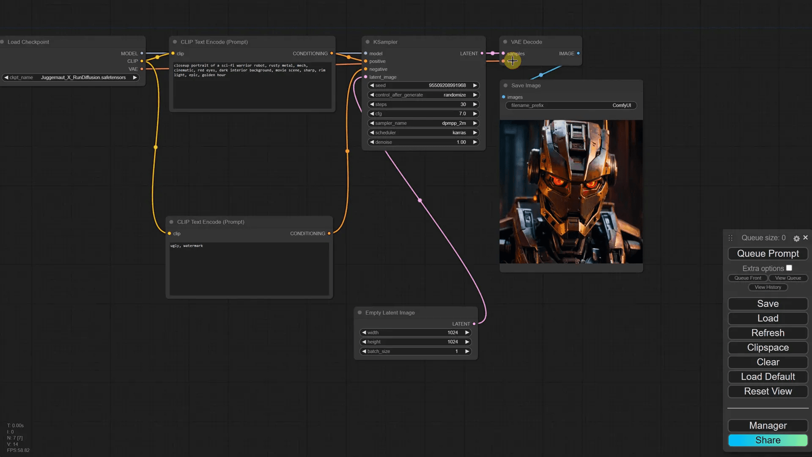Collapse the KSampler node using its dot
812x457 pixels.
tap(368, 42)
